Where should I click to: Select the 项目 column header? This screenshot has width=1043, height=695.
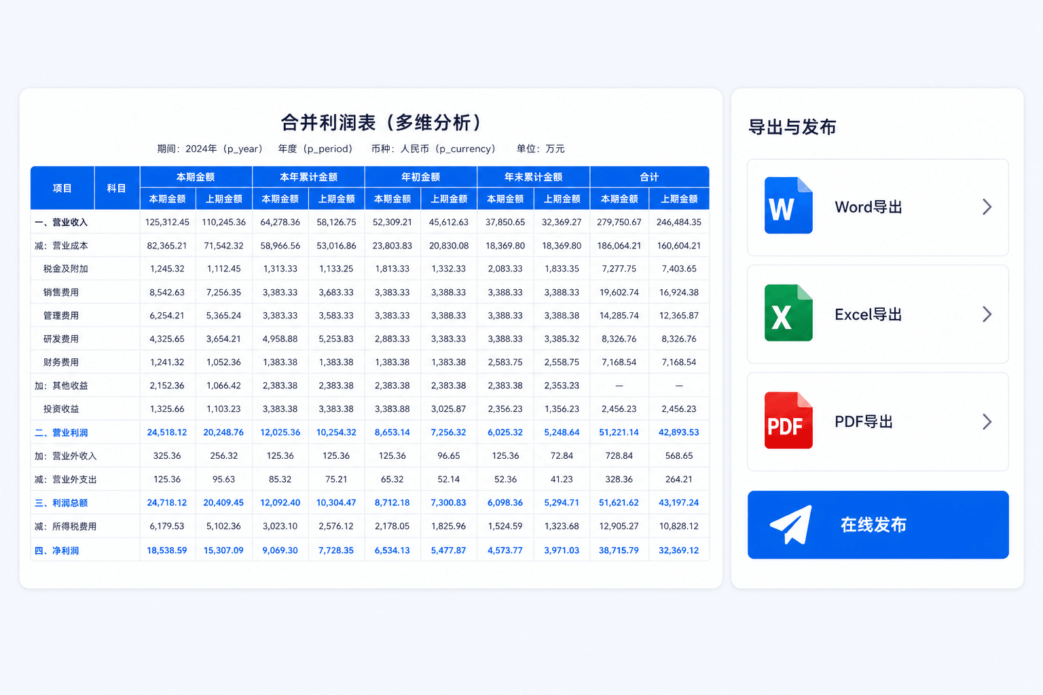pyautogui.click(x=62, y=188)
